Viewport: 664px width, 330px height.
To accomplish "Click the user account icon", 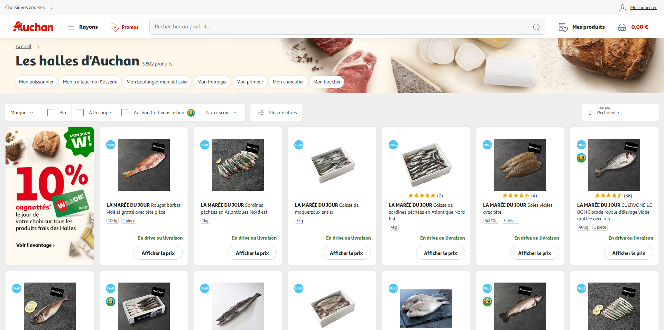I will tap(622, 8).
